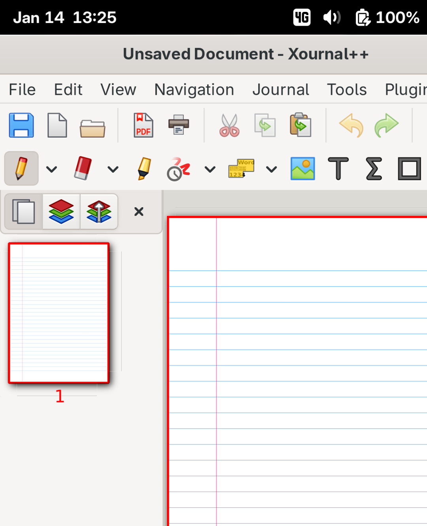The width and height of the screenshot is (427, 526).
Task: Toggle the Pen tool
Action: [x=21, y=168]
